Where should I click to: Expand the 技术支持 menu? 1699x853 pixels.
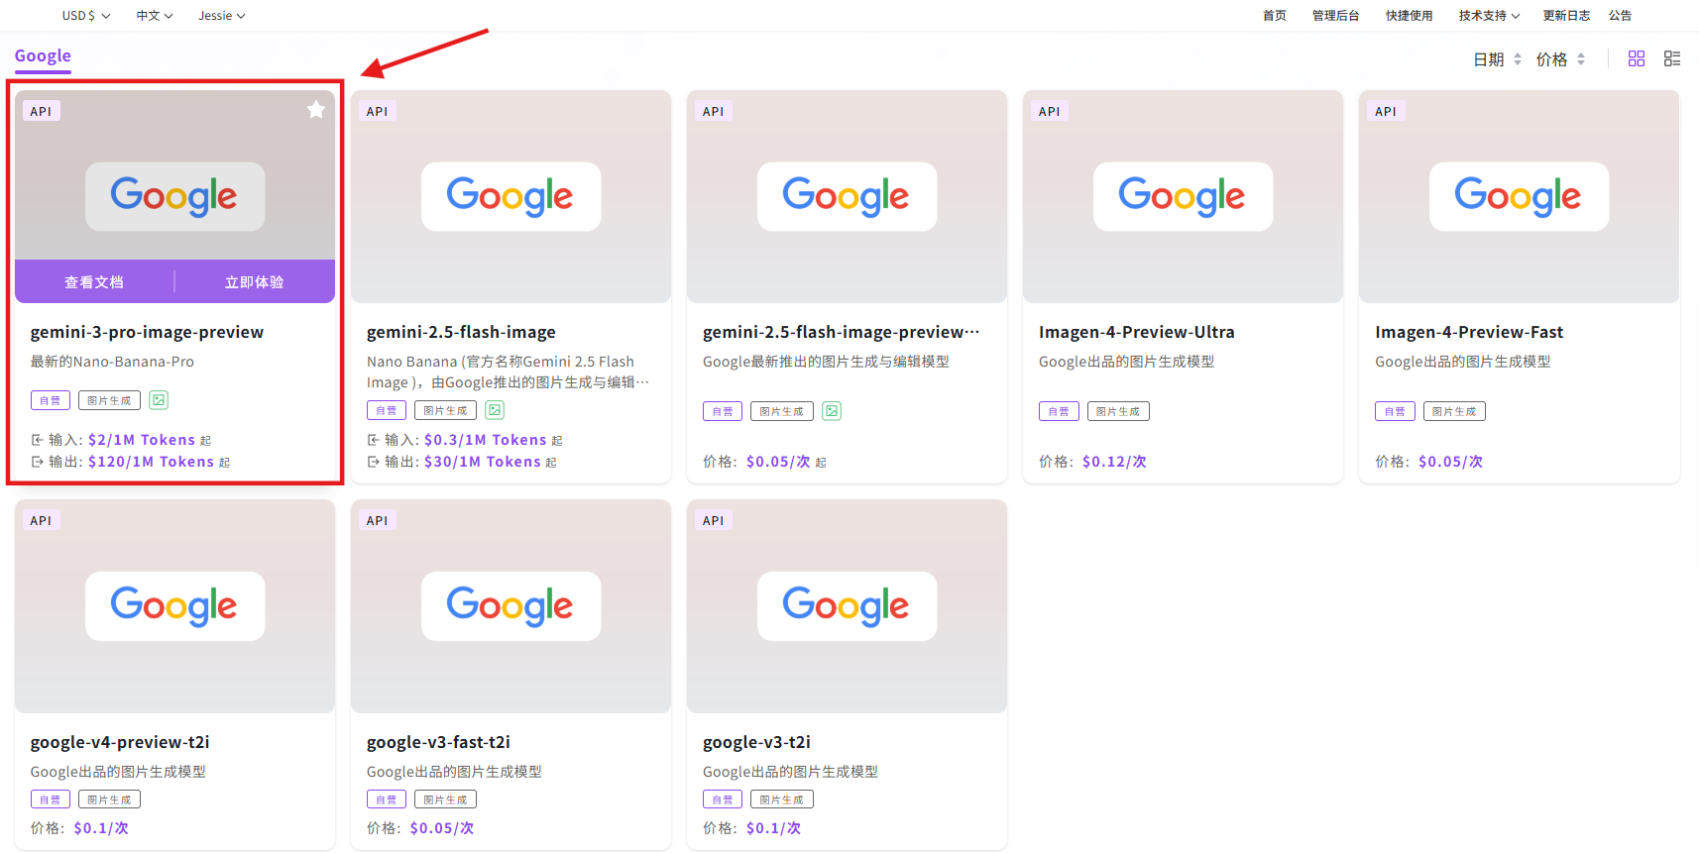point(1488,16)
